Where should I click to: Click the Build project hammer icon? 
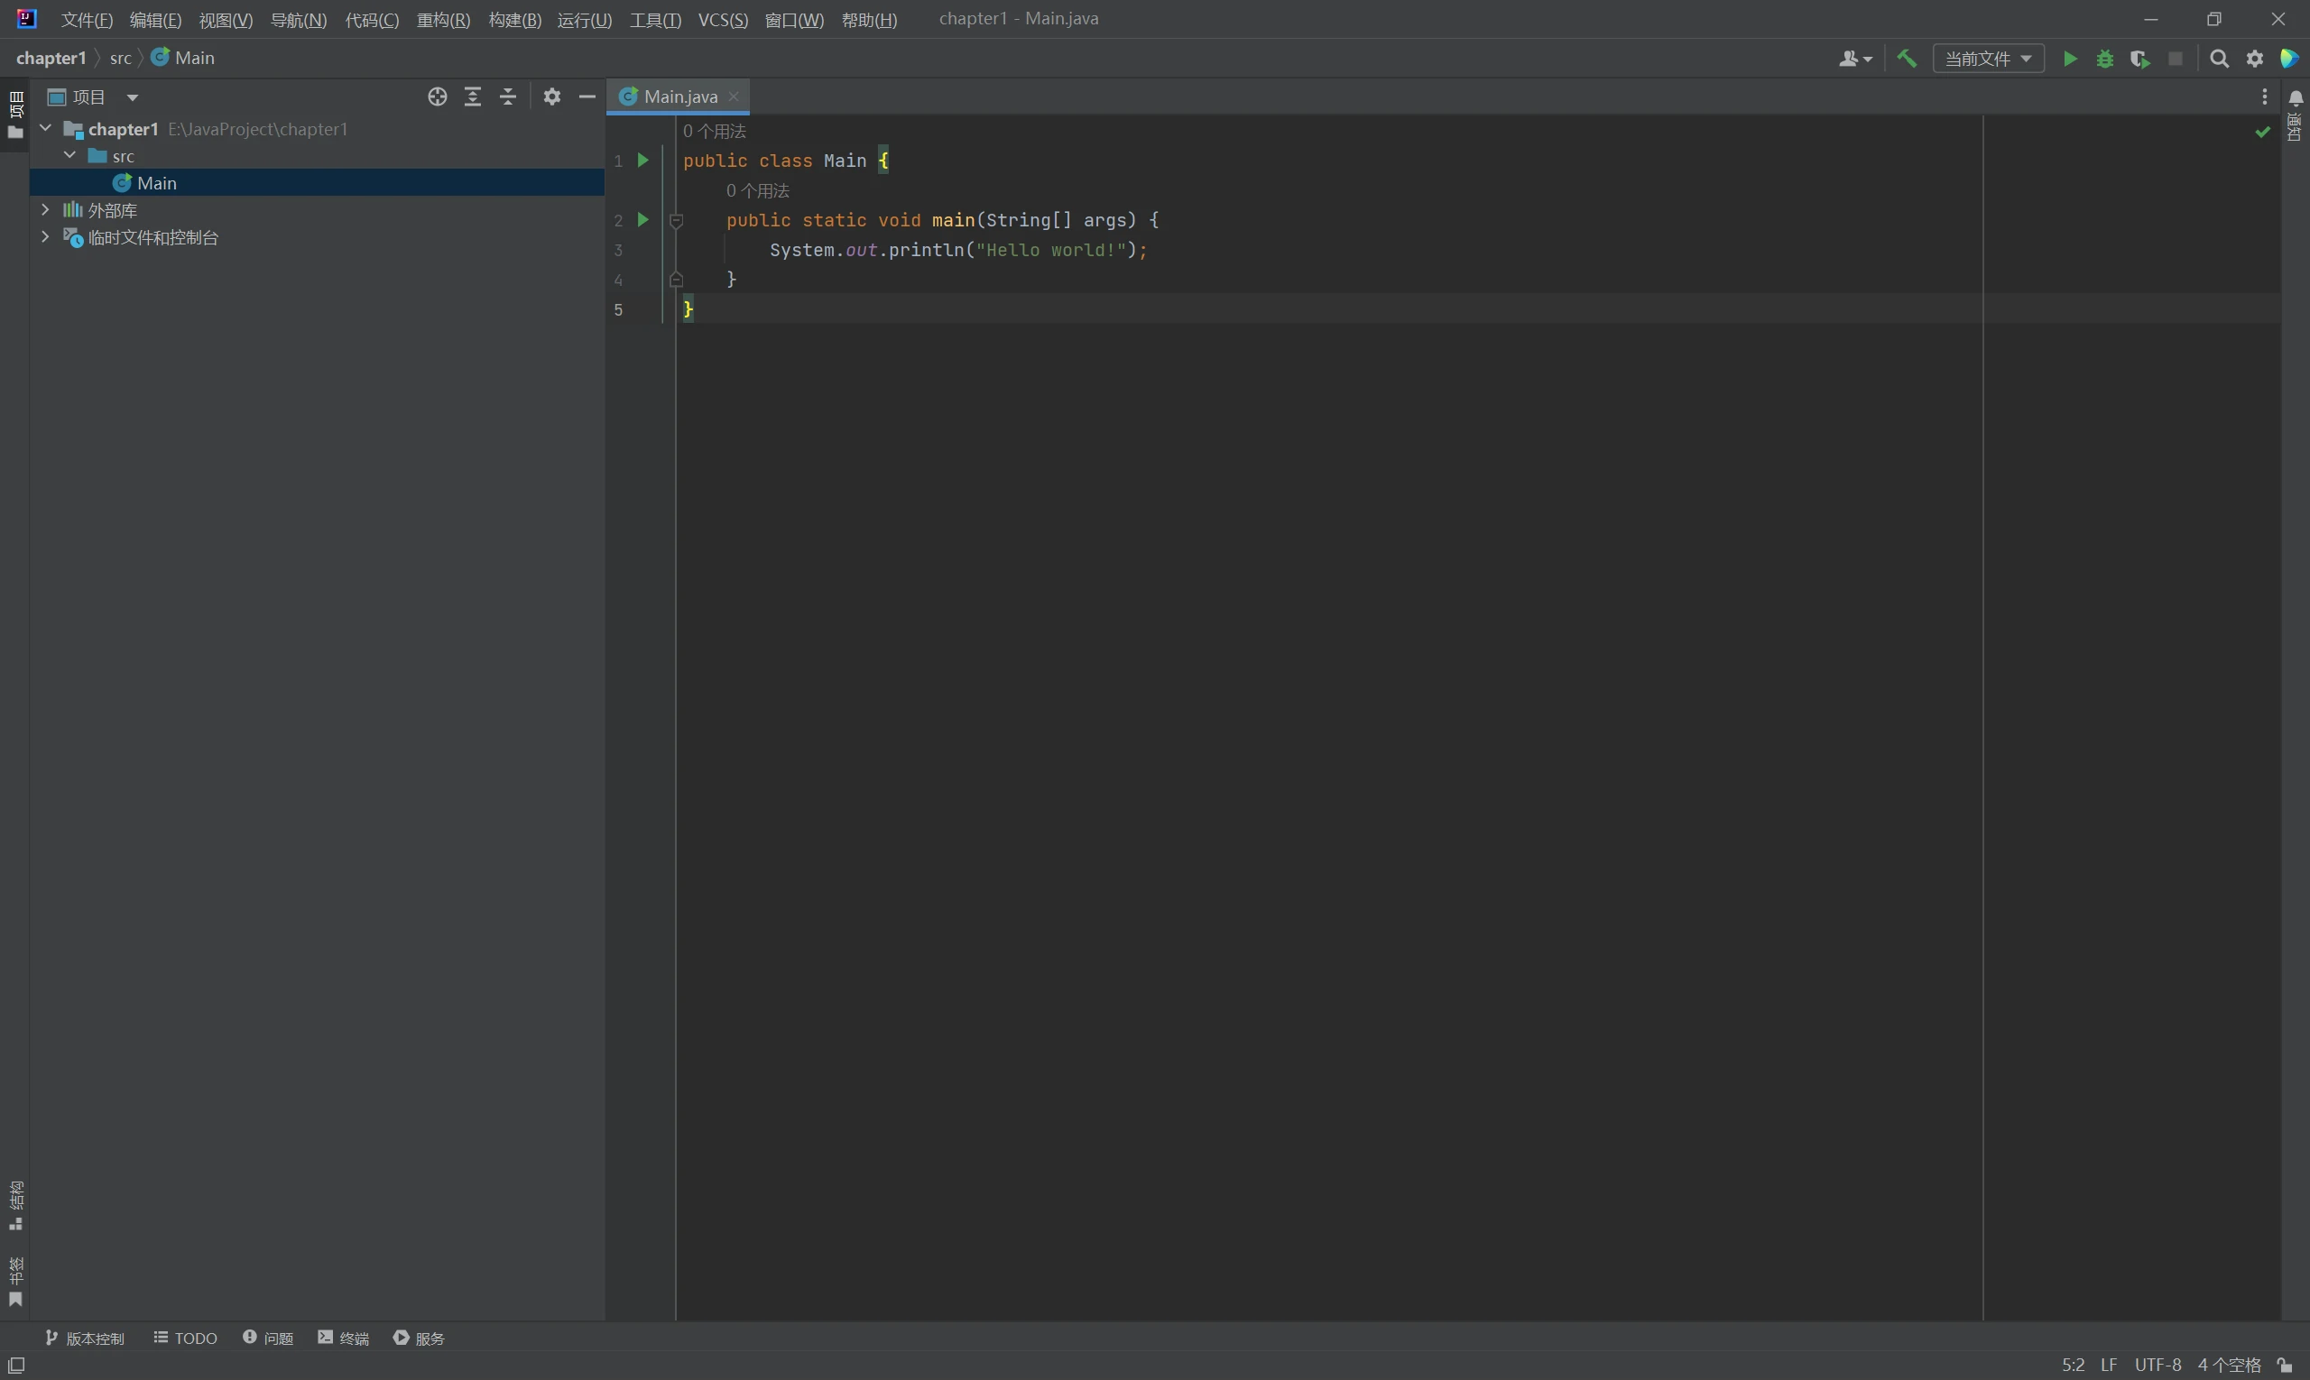point(1907,59)
